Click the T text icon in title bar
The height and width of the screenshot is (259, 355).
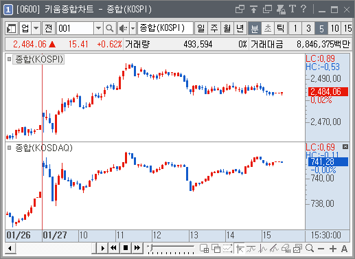293,9
